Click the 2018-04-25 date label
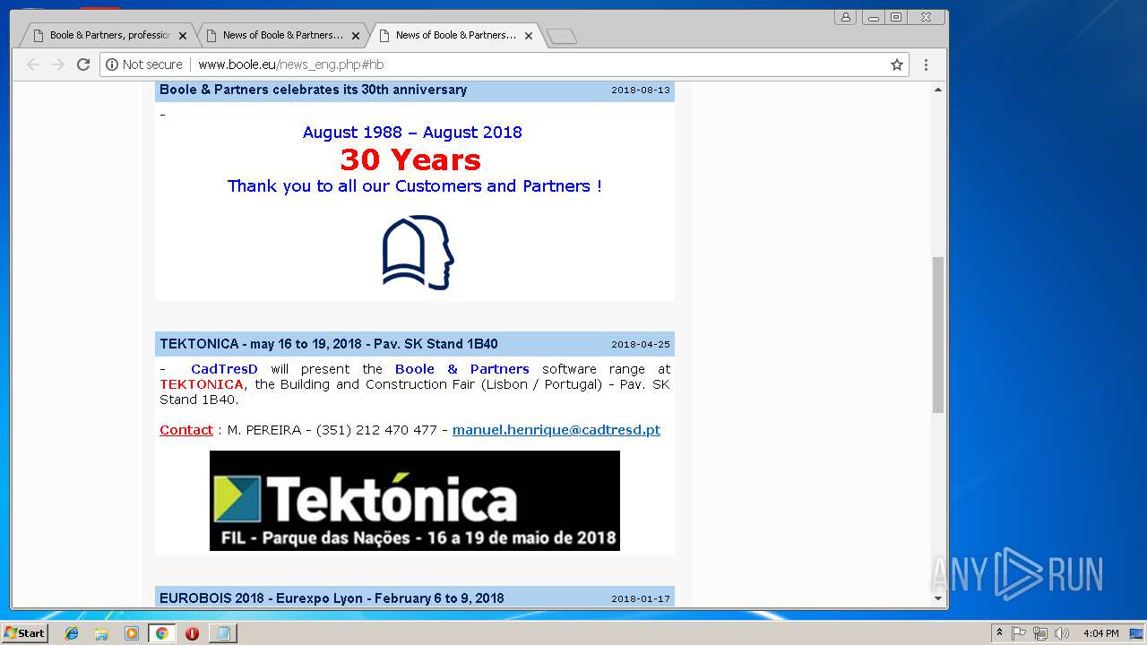The image size is (1147, 645). [641, 345]
